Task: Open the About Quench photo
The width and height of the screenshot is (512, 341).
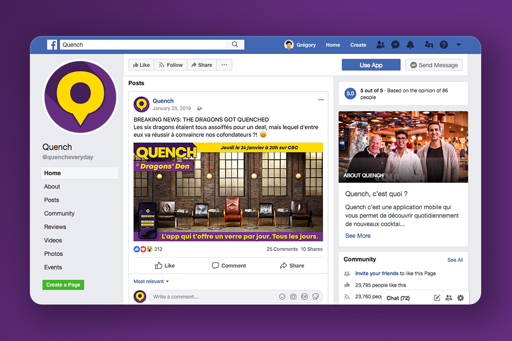Action: tap(403, 147)
